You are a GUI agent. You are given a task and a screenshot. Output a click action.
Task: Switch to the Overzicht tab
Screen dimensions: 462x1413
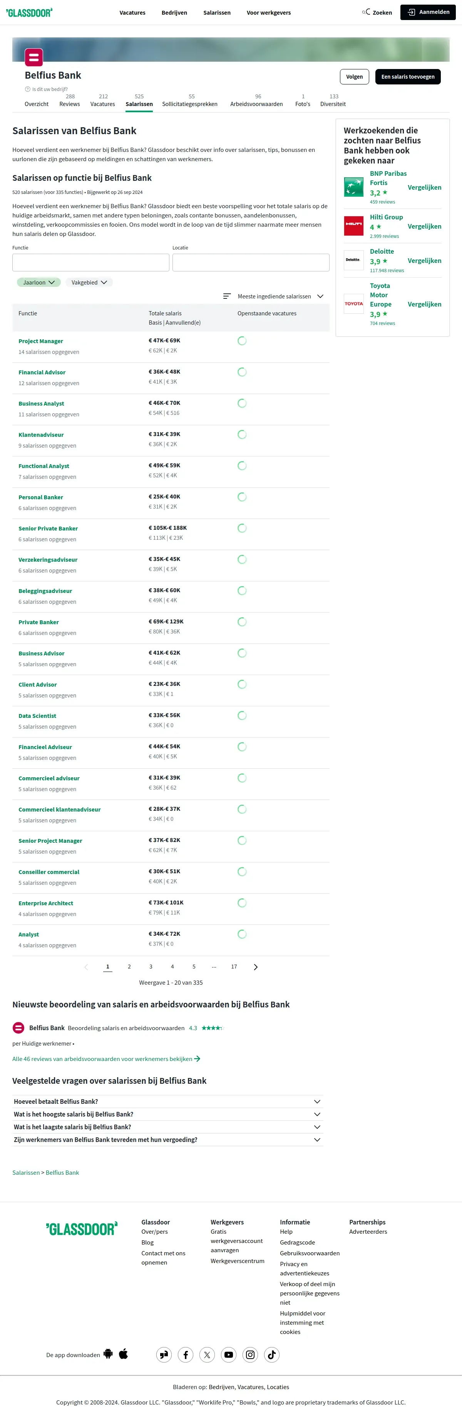(37, 104)
